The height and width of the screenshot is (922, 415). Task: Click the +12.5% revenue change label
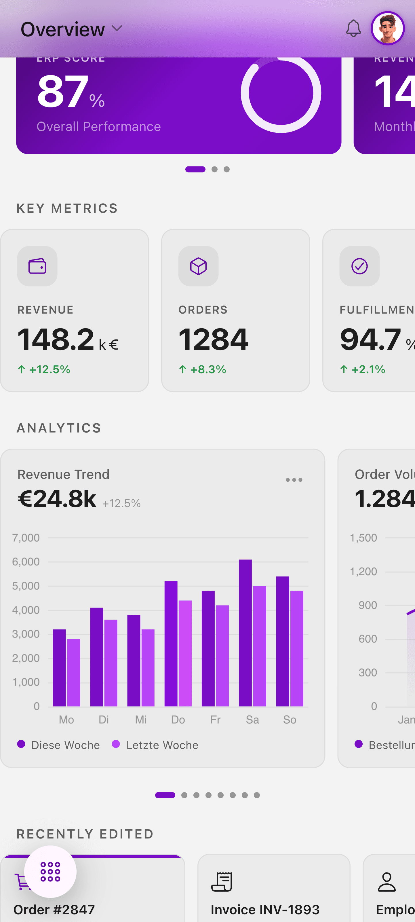(x=44, y=369)
